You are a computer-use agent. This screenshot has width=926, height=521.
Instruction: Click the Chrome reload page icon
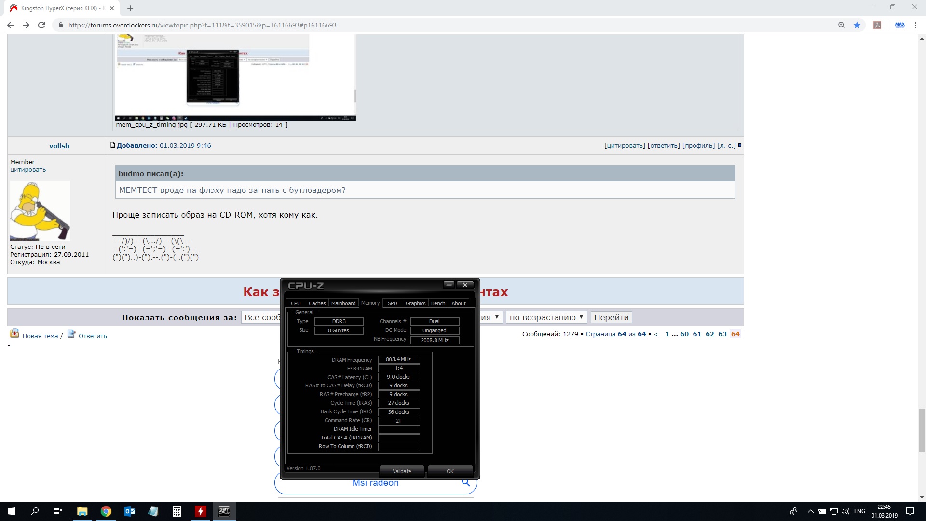pos(41,25)
